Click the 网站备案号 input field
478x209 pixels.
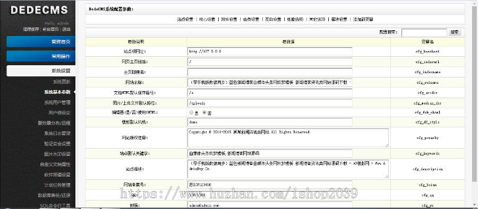pyautogui.click(x=270, y=185)
